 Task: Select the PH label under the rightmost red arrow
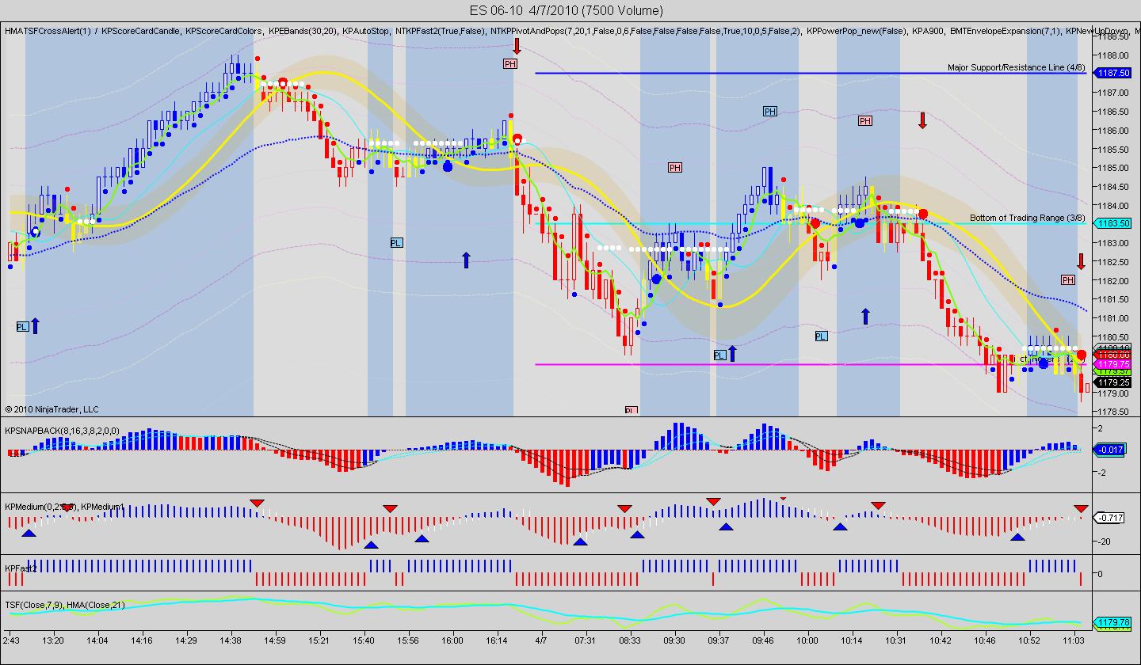(x=1068, y=279)
